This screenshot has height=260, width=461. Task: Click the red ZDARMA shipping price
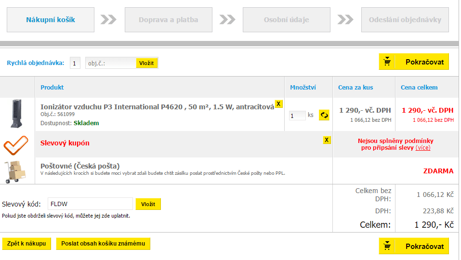click(438, 171)
